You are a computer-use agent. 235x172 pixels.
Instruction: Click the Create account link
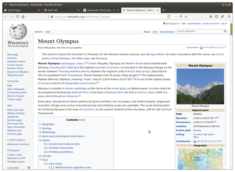tap(211, 24)
